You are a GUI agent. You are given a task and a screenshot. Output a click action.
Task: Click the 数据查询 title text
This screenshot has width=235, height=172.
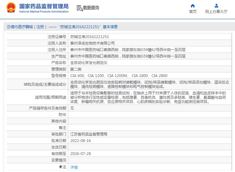(91, 8)
